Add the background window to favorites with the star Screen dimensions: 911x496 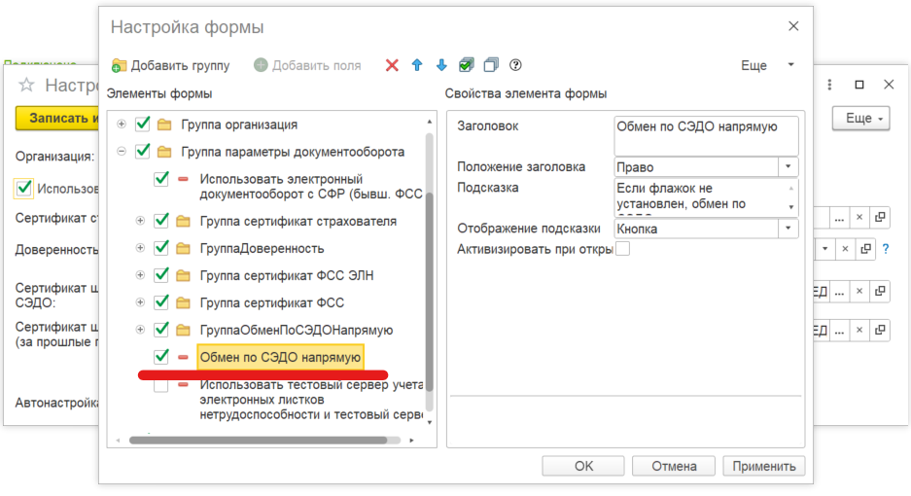[x=26, y=86]
